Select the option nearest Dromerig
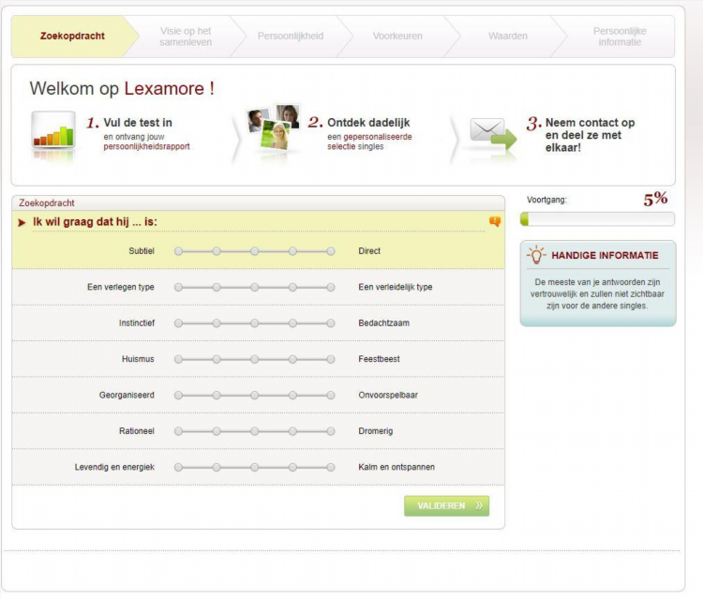This screenshot has width=703, height=599. pyautogui.click(x=331, y=431)
